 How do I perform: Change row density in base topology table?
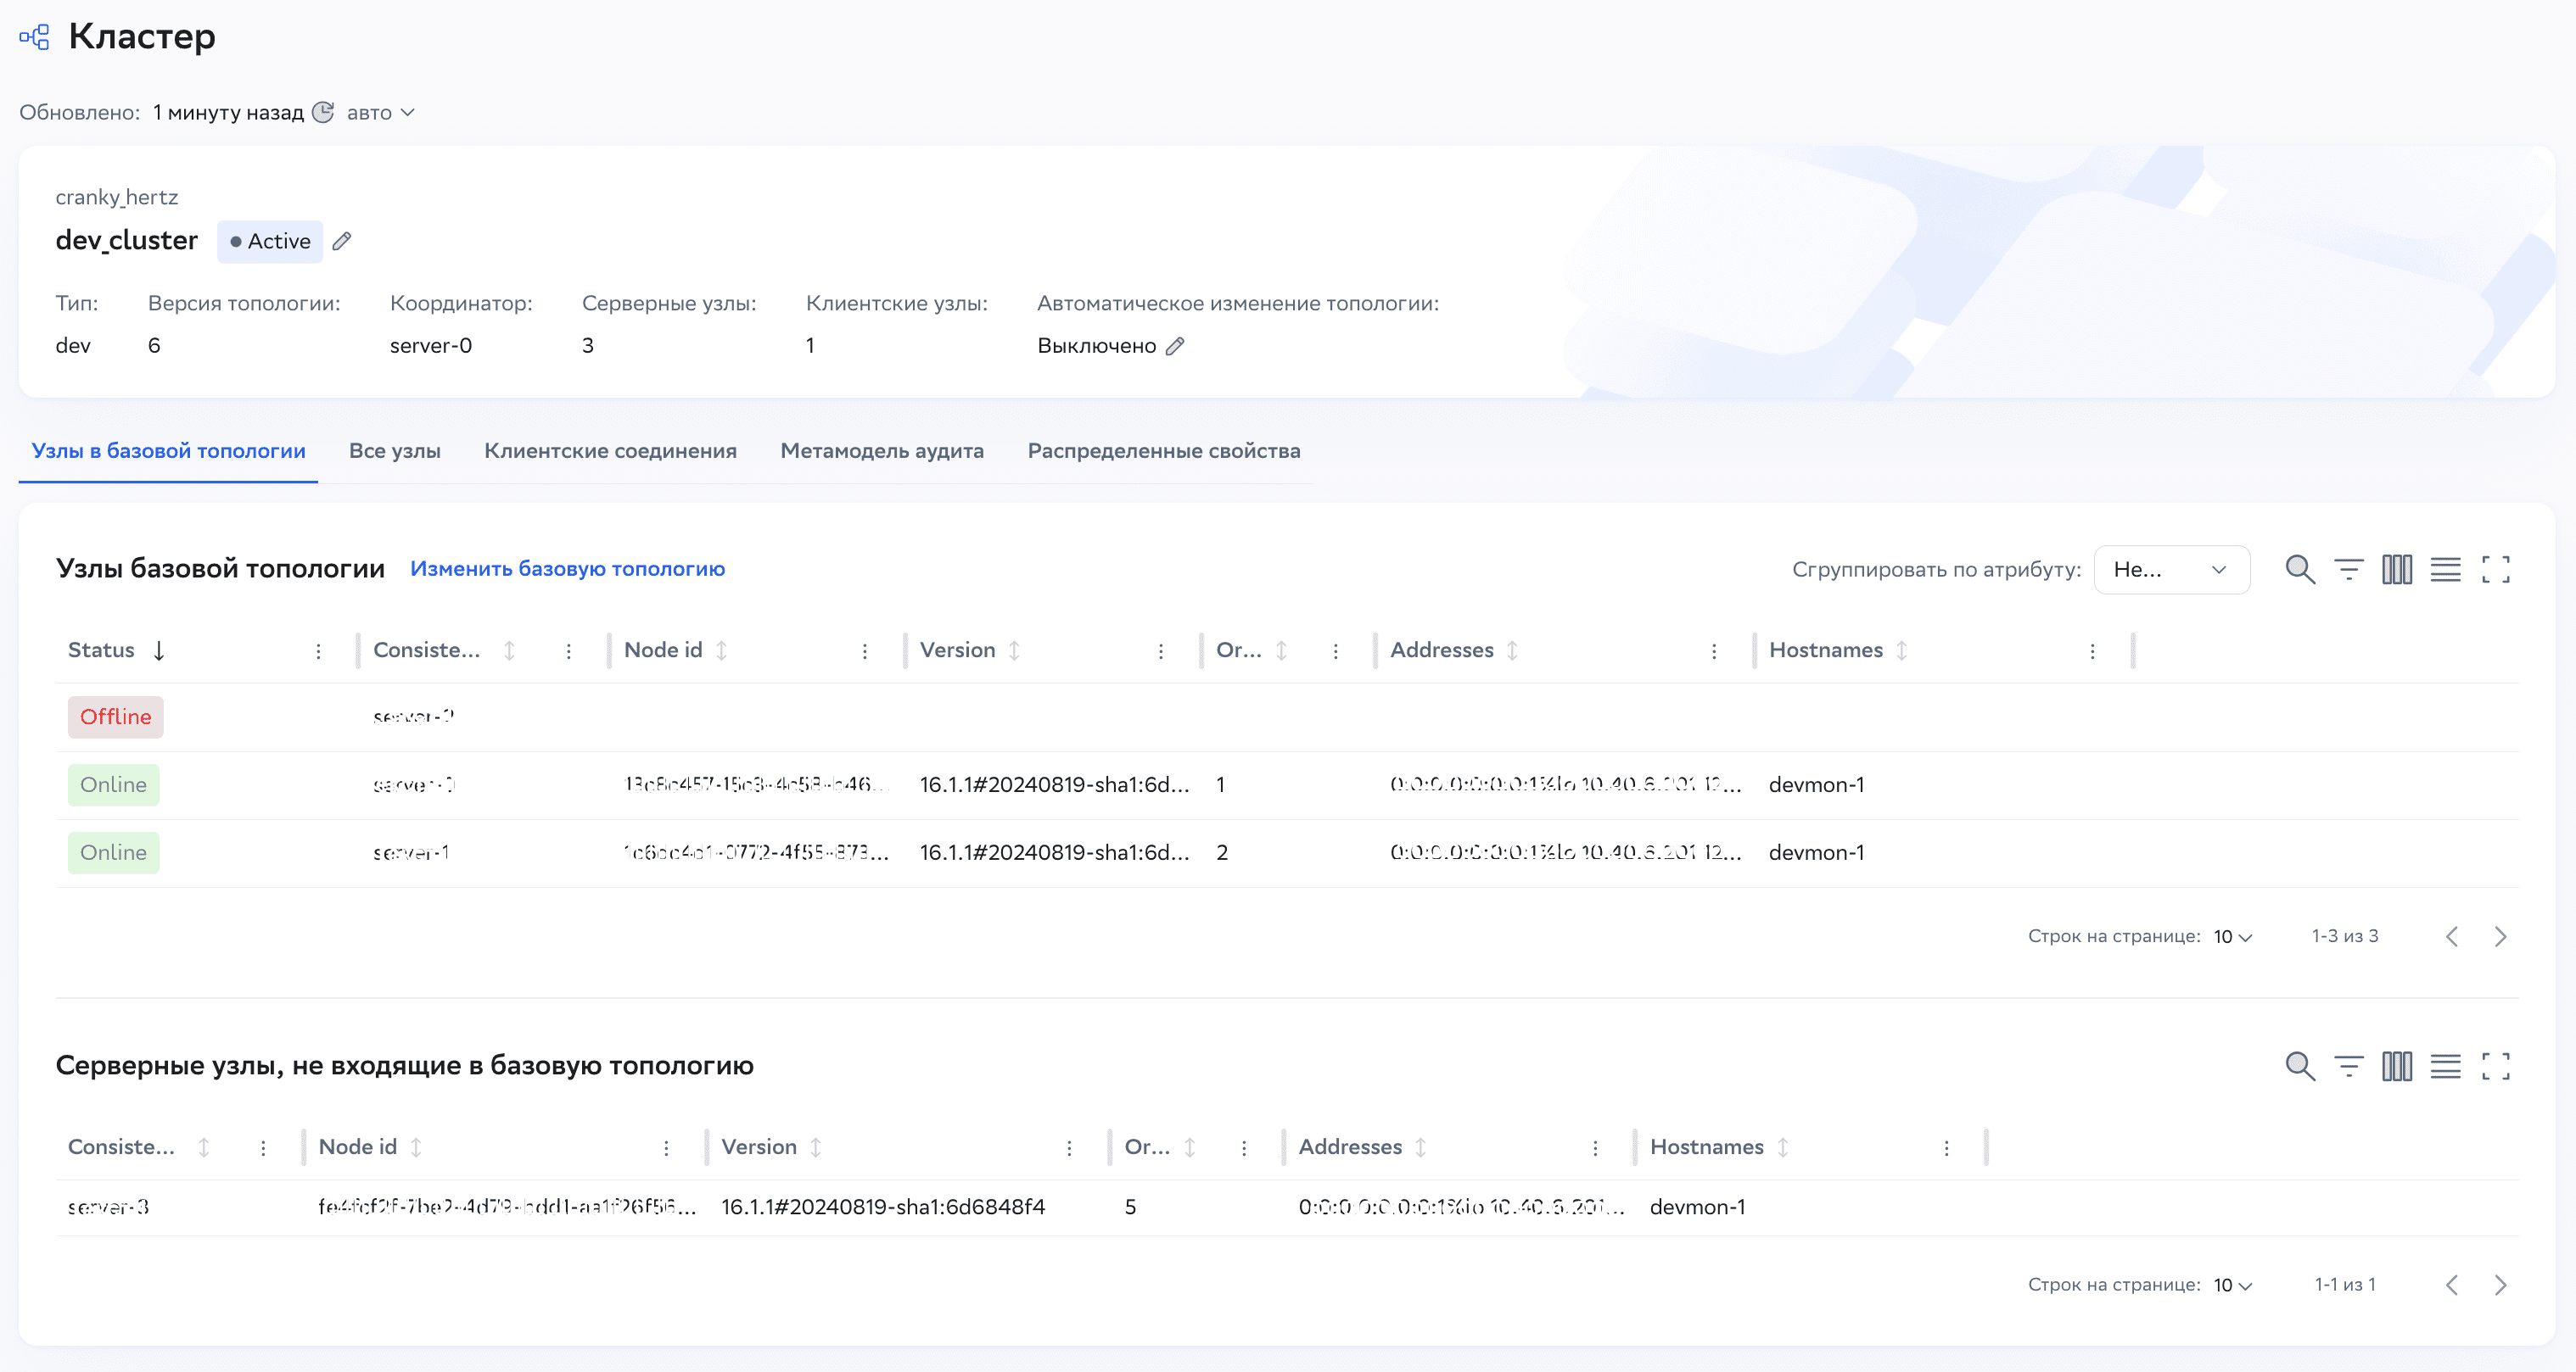2445,570
